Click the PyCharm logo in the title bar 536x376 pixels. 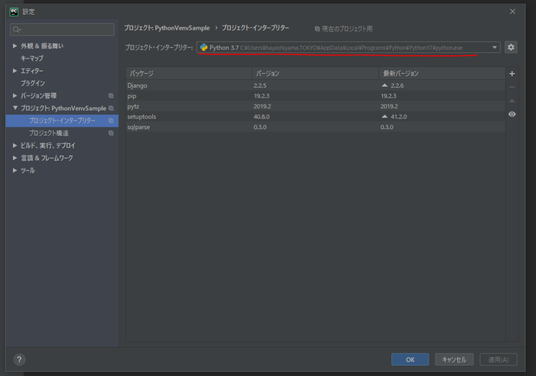14,12
